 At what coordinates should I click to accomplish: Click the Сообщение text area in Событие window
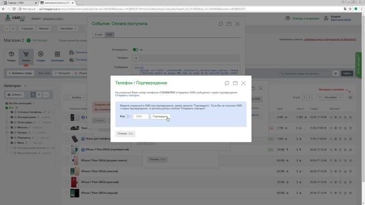[186, 70]
